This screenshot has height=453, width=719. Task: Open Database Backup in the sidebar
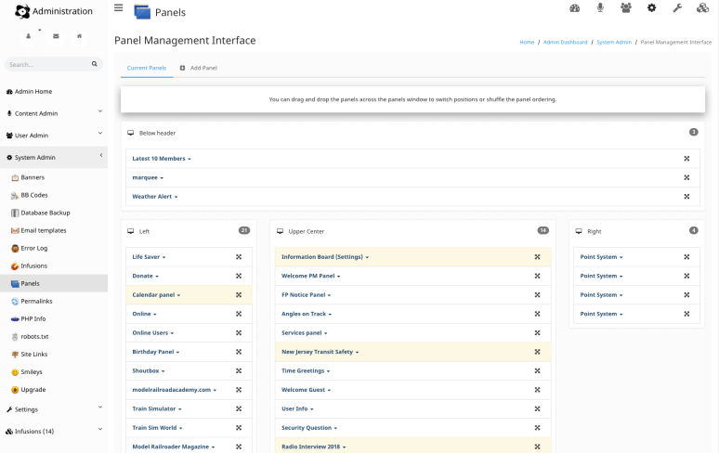[45, 213]
